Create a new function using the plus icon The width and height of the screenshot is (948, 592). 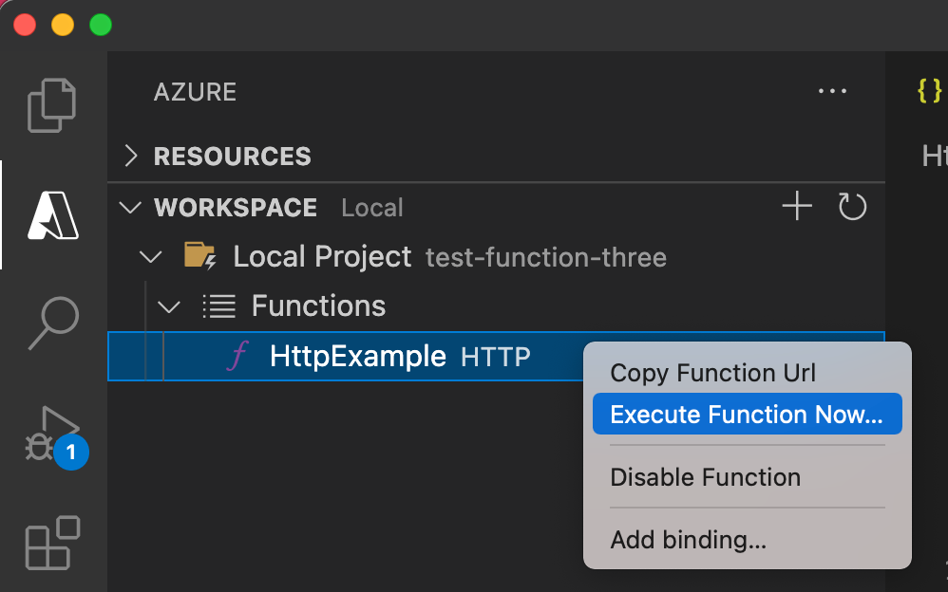(797, 206)
